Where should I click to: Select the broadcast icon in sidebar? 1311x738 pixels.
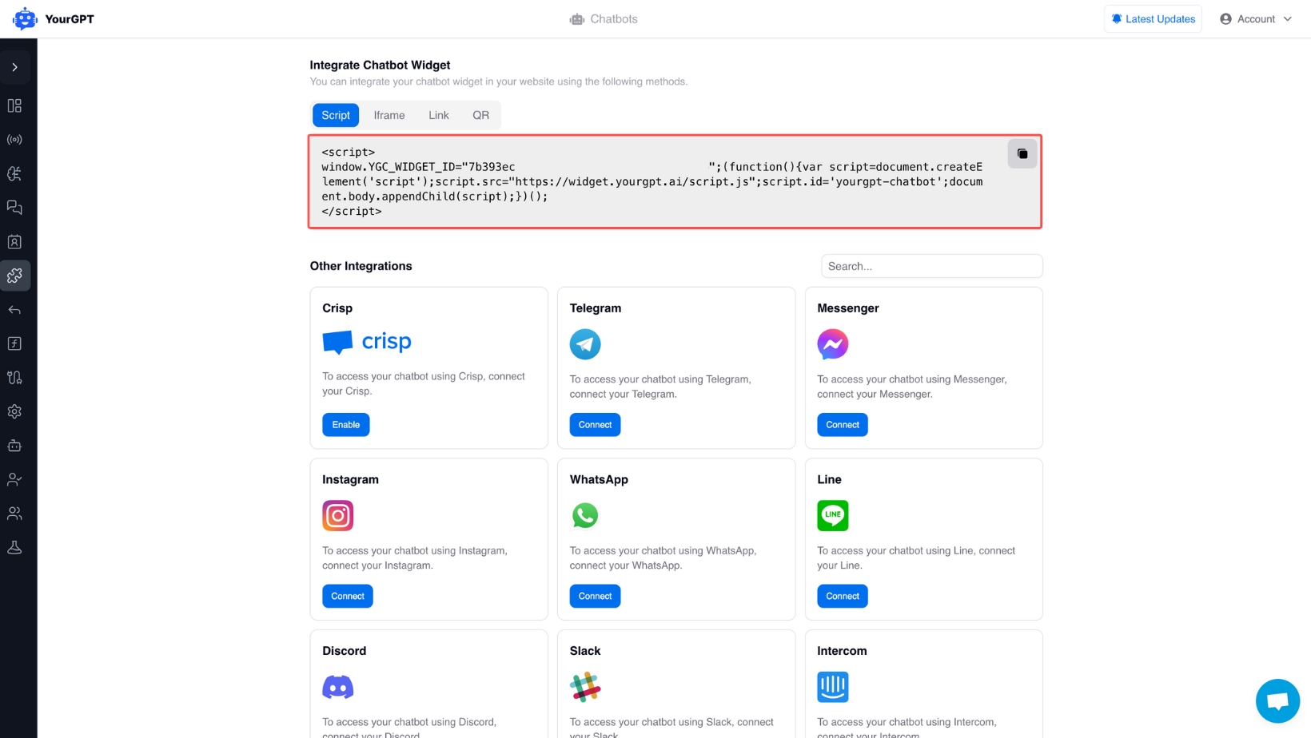(x=14, y=139)
